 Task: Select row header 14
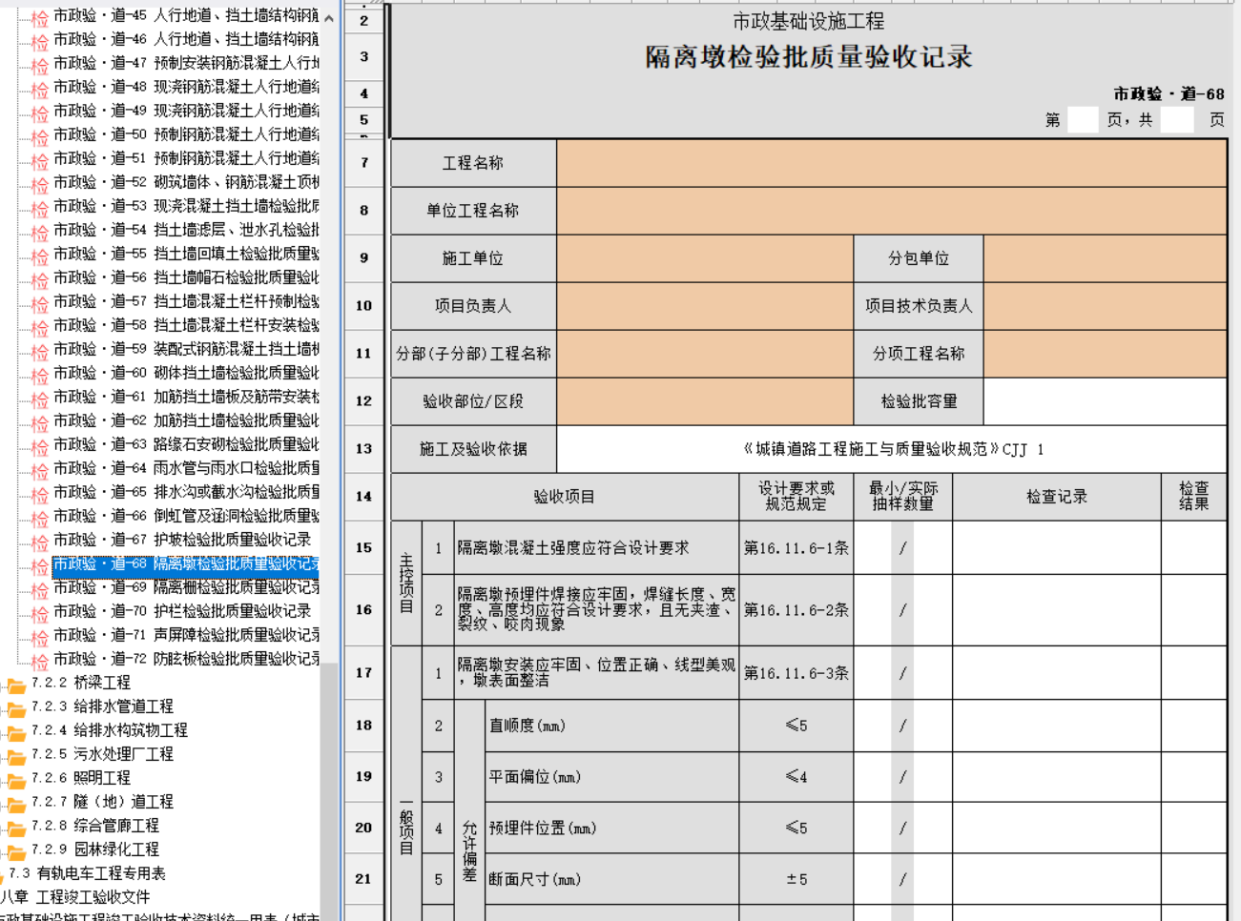[363, 497]
